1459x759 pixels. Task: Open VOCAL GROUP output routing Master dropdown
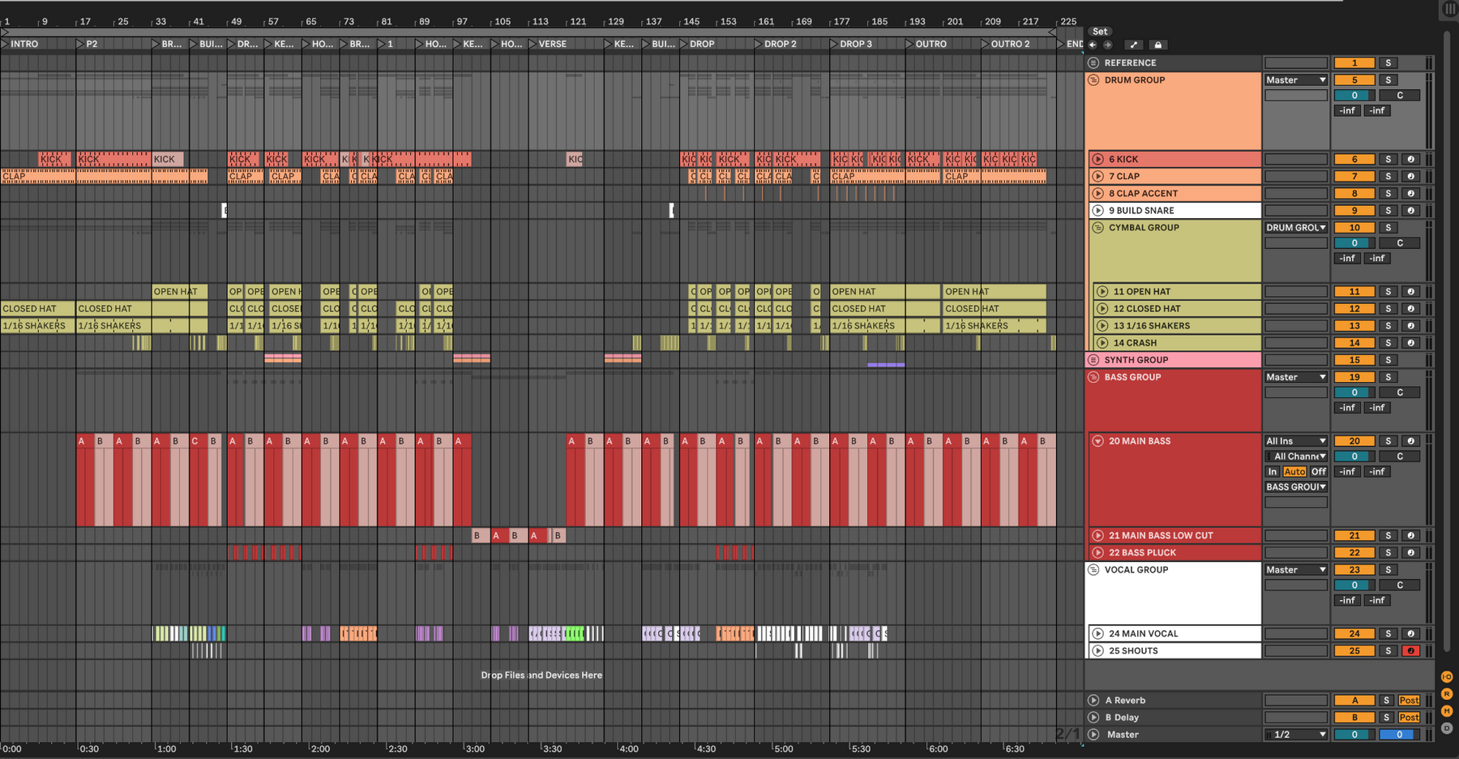tap(1296, 570)
